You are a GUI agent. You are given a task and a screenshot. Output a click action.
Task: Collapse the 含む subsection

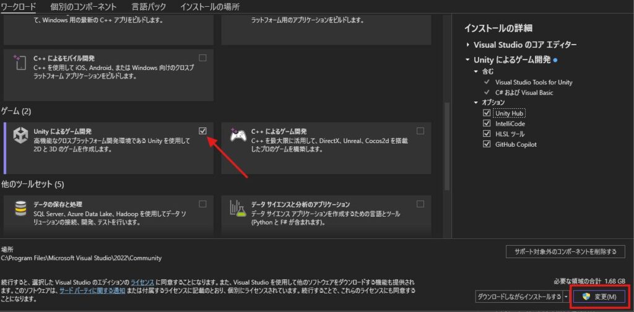click(x=476, y=72)
